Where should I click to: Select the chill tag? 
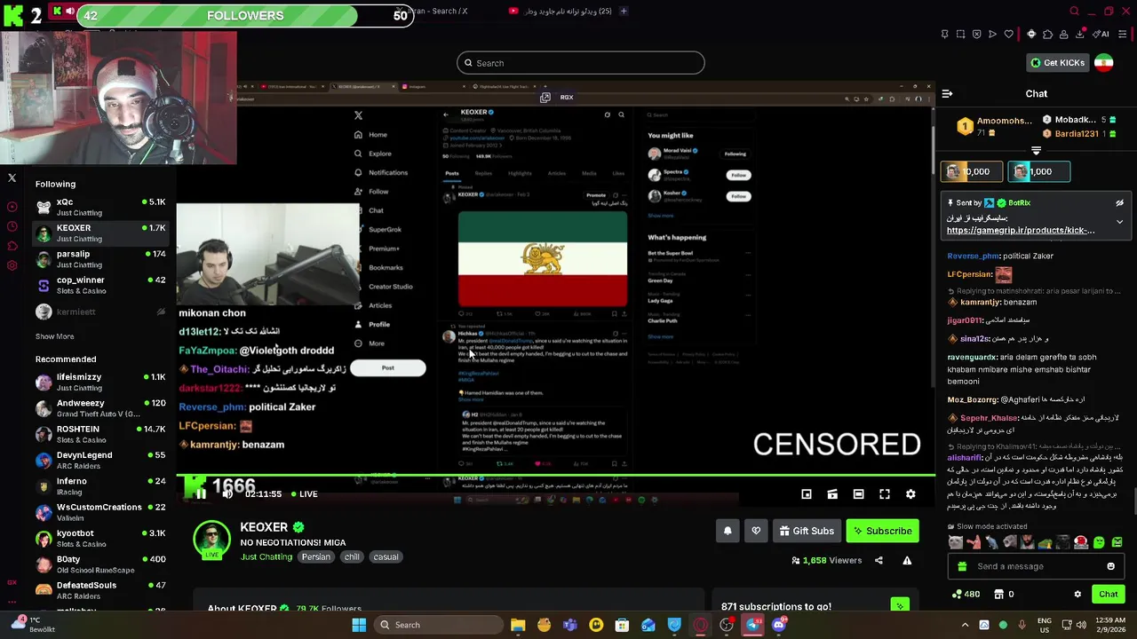pyautogui.click(x=352, y=557)
